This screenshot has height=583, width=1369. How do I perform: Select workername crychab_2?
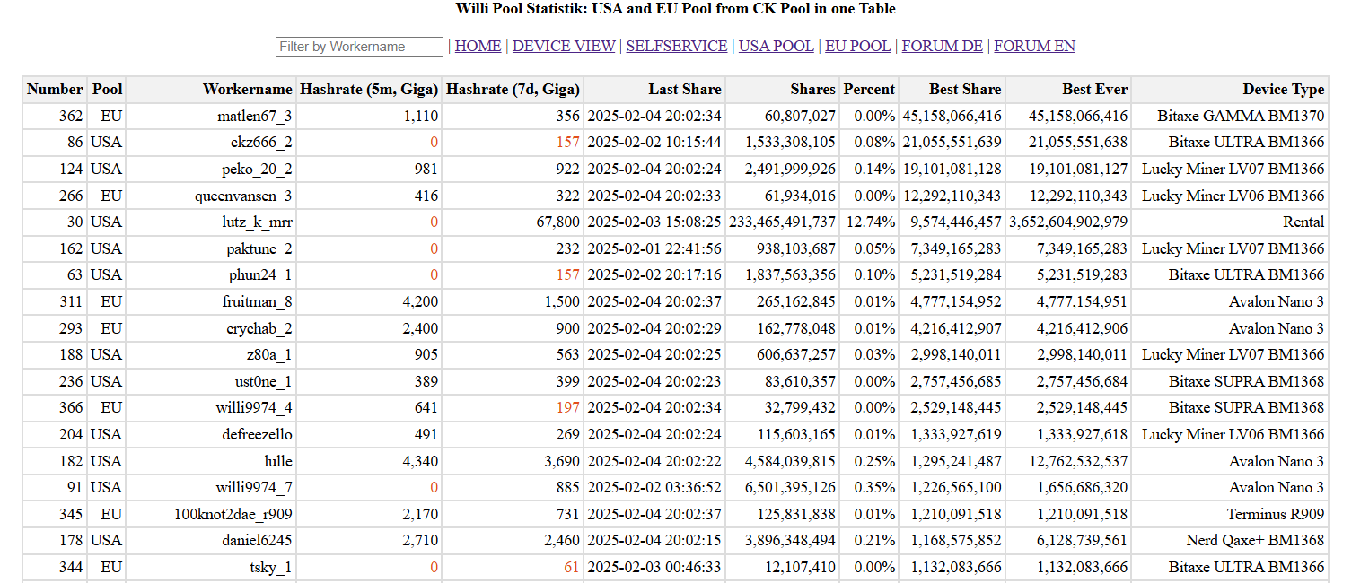pos(259,328)
